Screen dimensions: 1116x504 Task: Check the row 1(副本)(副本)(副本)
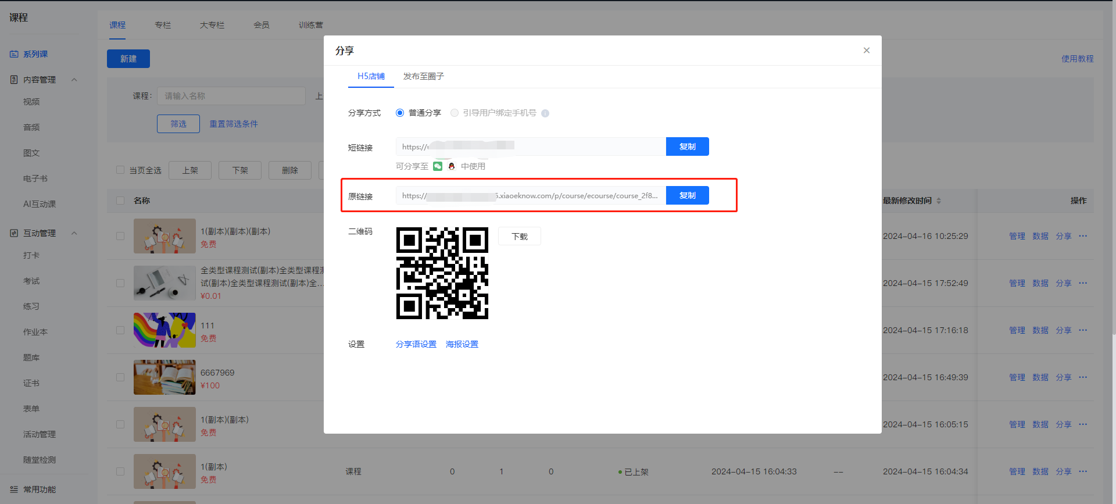[x=120, y=236]
